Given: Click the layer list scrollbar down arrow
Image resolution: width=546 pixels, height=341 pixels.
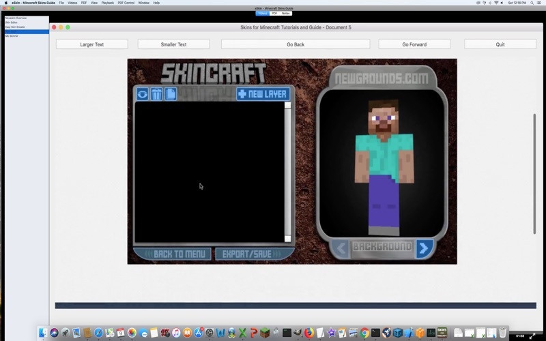Looking at the screenshot, I should click(287, 238).
